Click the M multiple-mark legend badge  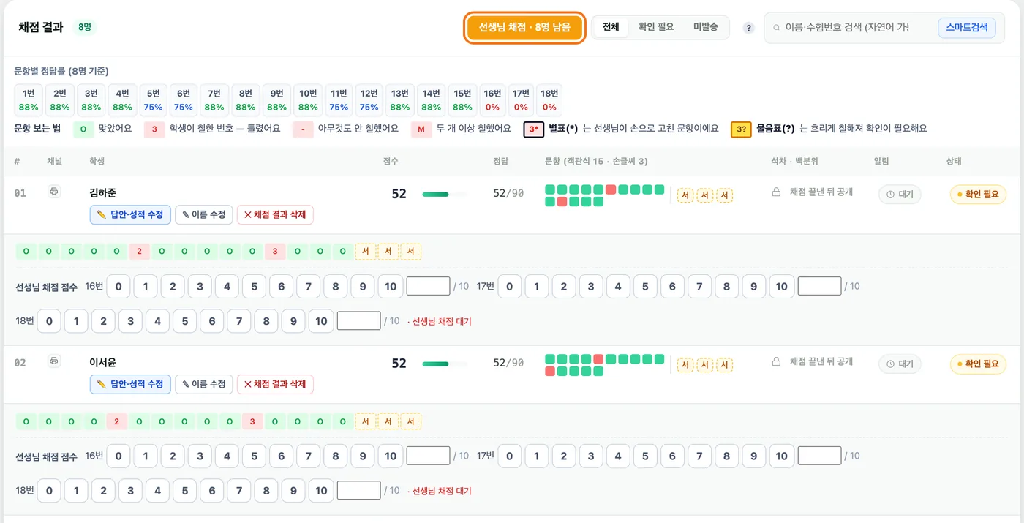pos(421,129)
